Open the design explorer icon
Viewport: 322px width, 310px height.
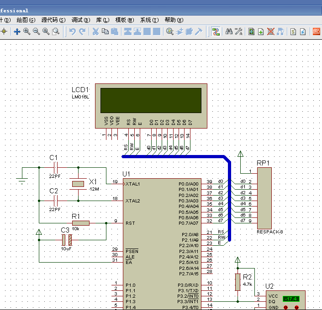[251, 31]
